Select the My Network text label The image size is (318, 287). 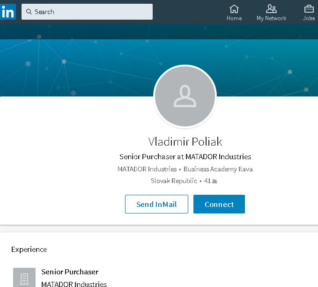tap(271, 18)
